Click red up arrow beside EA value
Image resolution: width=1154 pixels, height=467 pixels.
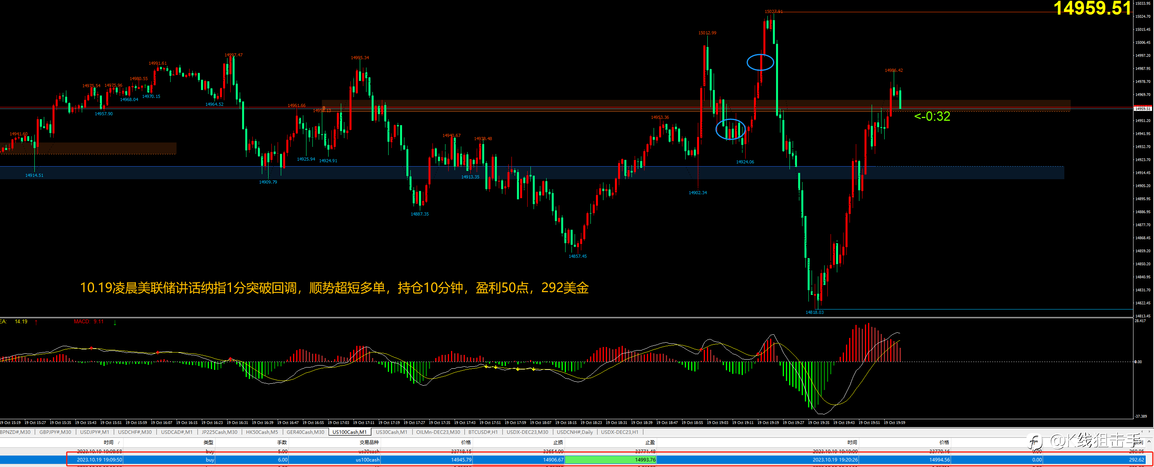(x=36, y=322)
